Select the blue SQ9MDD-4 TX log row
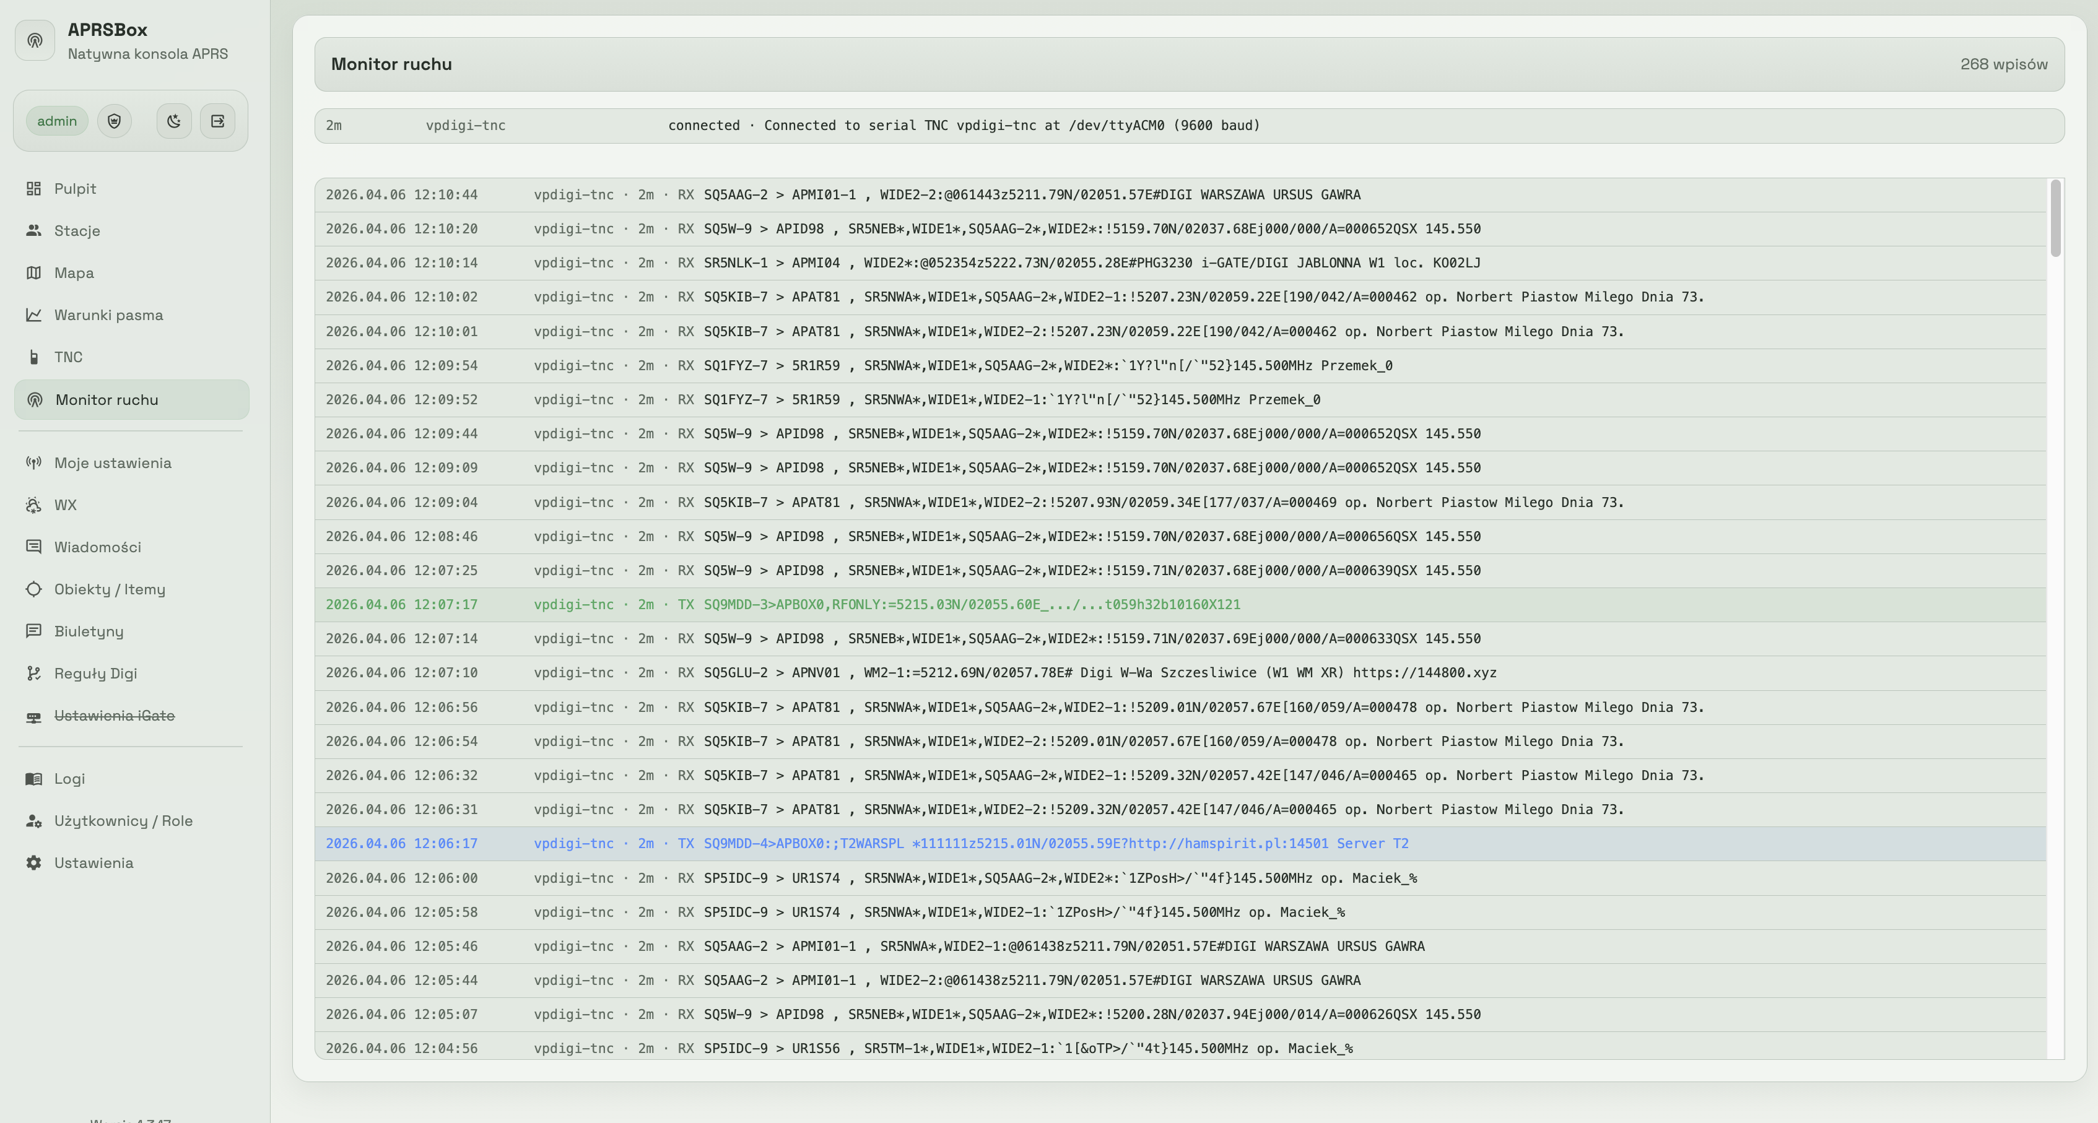This screenshot has height=1123, width=2098. point(1056,844)
